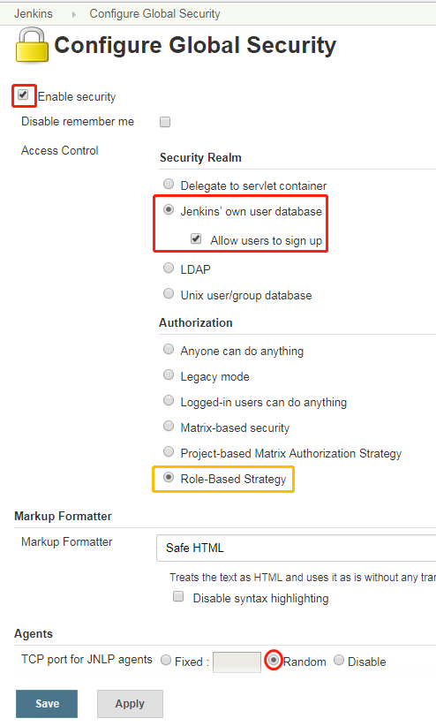Click the breadcrumb arrow after Jenkins
The height and width of the screenshot is (726, 436).
(x=73, y=14)
